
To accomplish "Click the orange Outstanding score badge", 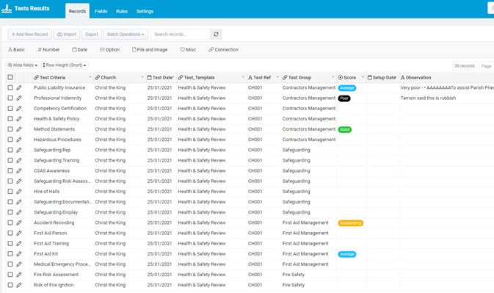I will click(x=350, y=223).
